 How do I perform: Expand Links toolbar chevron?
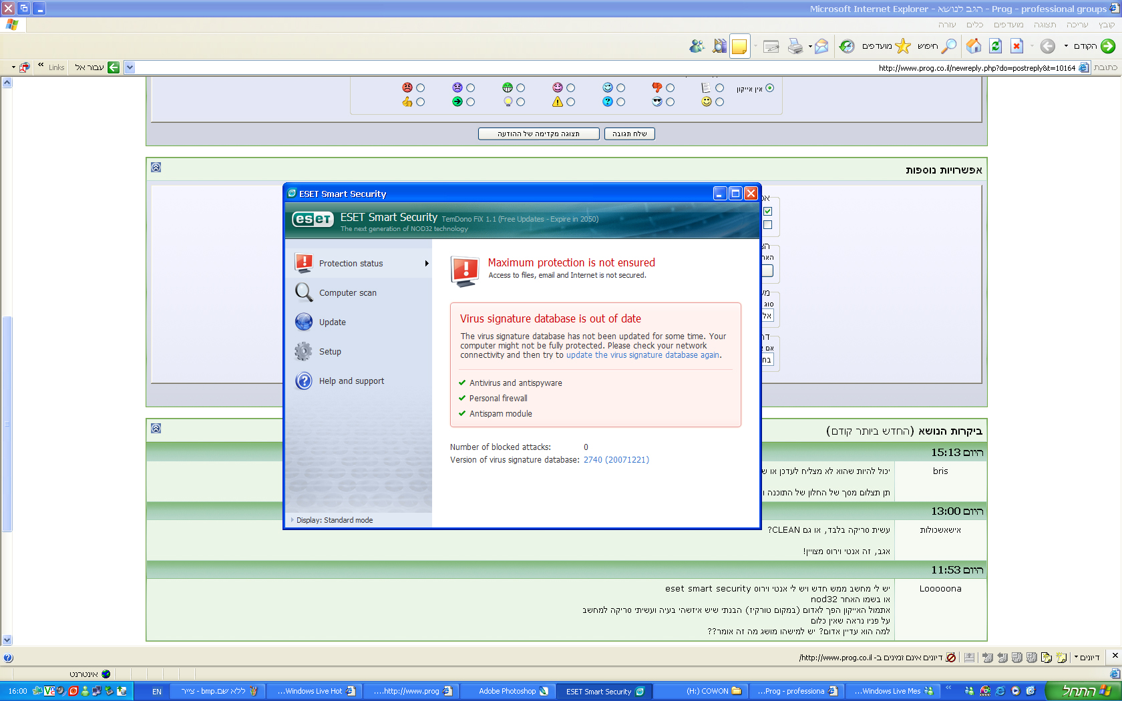(41, 65)
